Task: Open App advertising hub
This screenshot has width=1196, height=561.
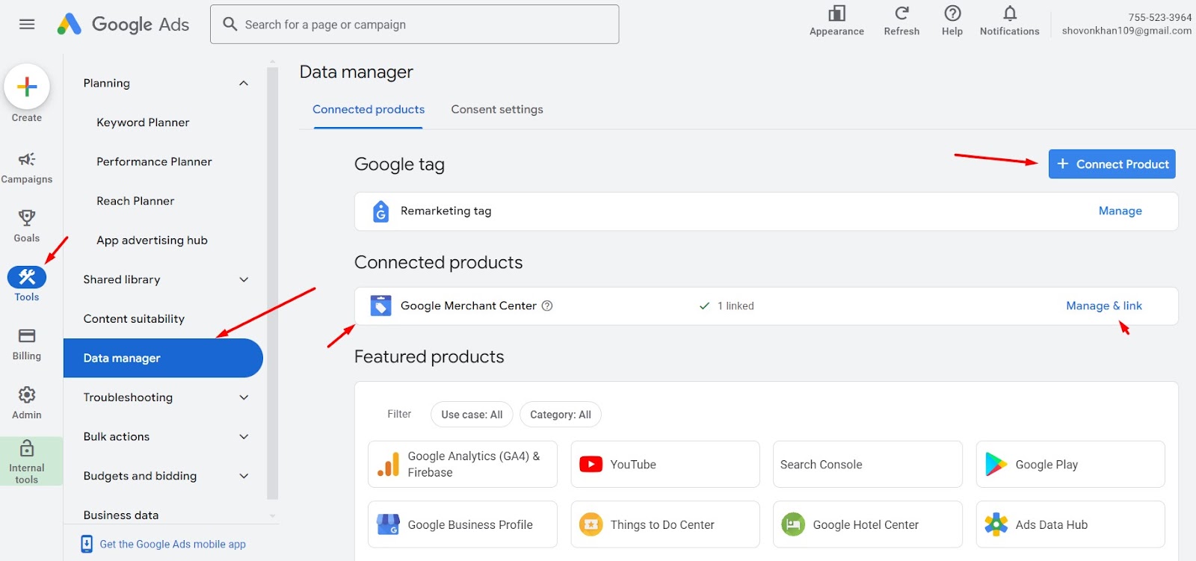Action: click(x=152, y=241)
